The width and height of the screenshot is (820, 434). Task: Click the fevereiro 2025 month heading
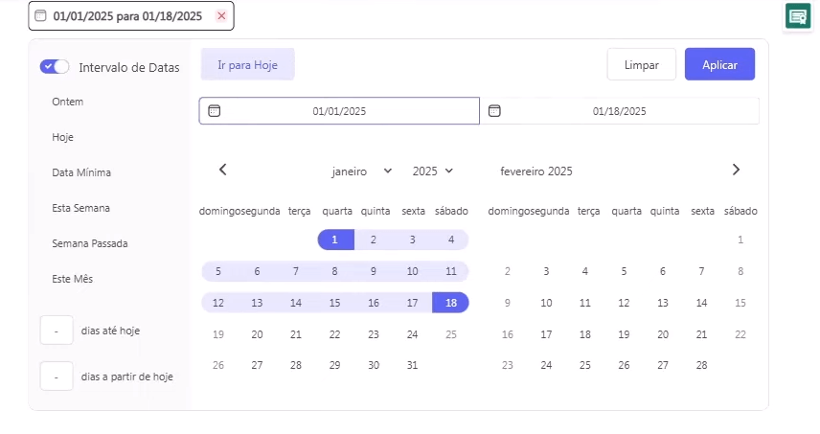[x=536, y=171]
